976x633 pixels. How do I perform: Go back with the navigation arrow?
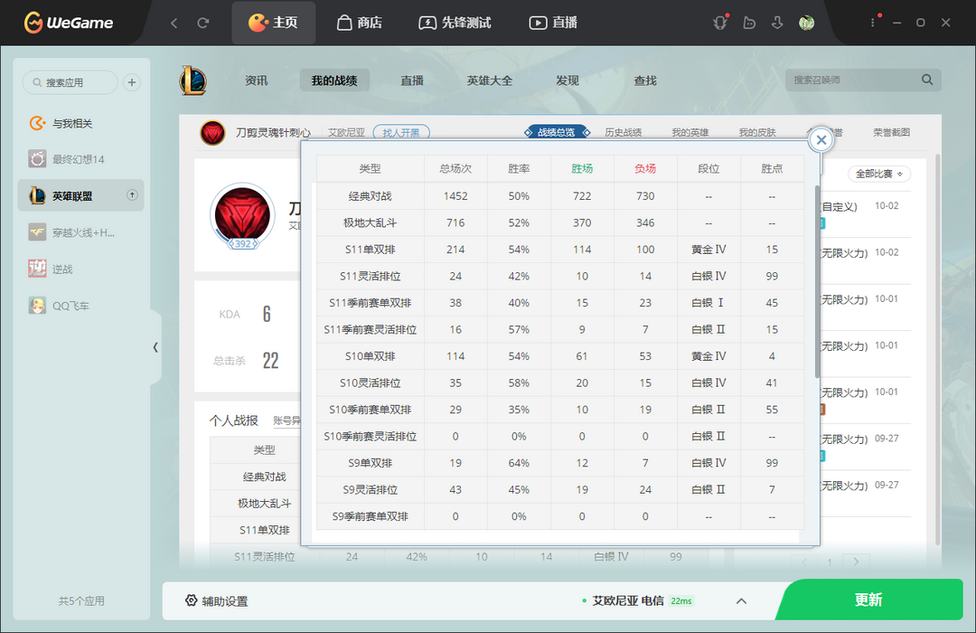tap(174, 23)
